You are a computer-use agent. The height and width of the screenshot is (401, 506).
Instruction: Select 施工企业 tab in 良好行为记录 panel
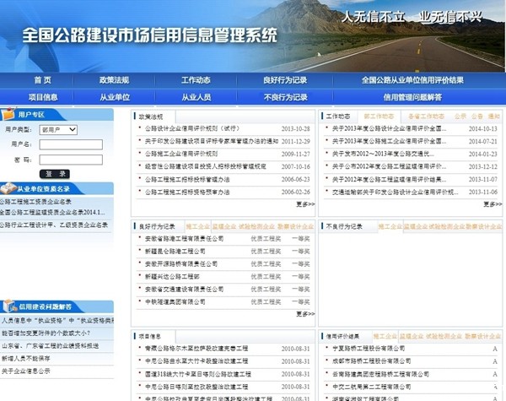(x=197, y=226)
